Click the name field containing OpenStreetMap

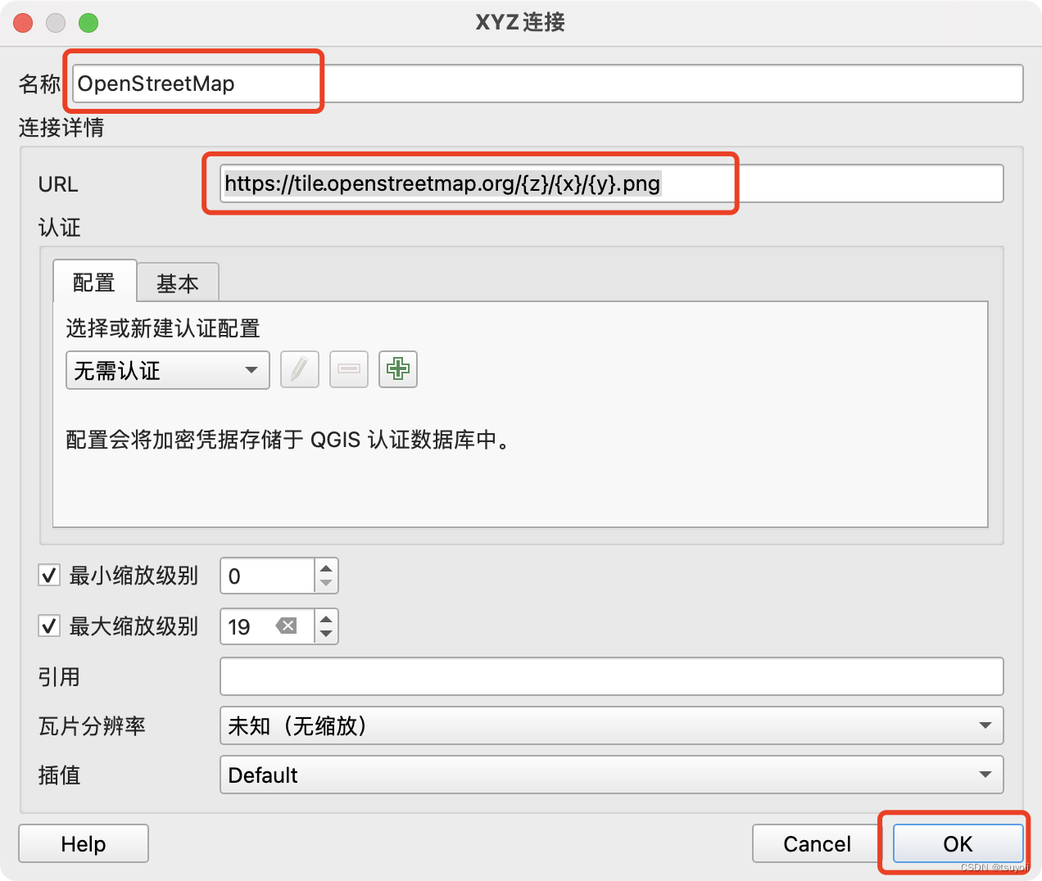pyautogui.click(x=548, y=84)
